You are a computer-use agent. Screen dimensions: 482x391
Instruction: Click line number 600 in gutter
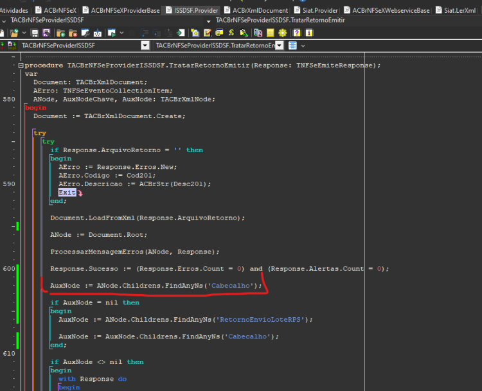click(9, 269)
